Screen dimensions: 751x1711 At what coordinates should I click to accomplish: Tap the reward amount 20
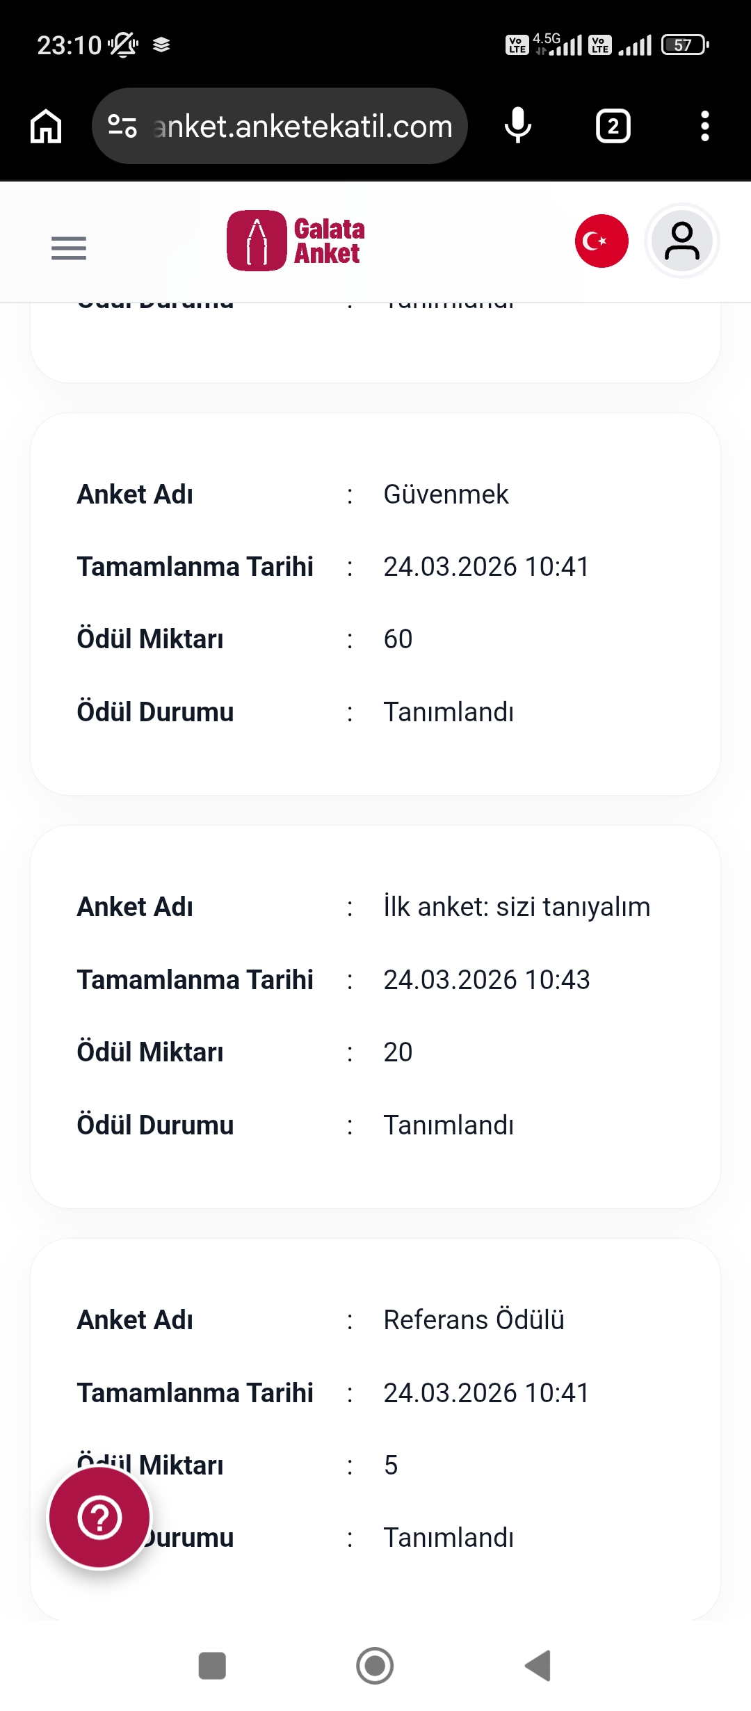pos(398,1052)
